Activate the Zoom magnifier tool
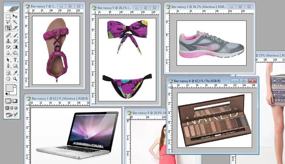 (15, 79)
